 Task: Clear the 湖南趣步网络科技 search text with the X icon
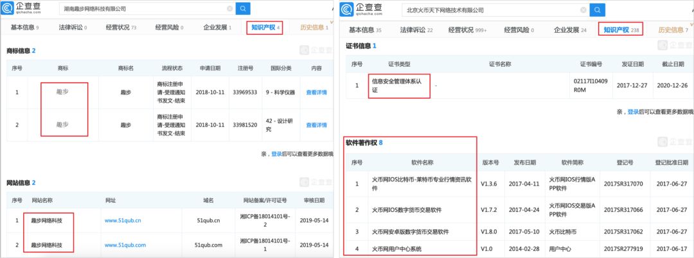tap(229, 9)
